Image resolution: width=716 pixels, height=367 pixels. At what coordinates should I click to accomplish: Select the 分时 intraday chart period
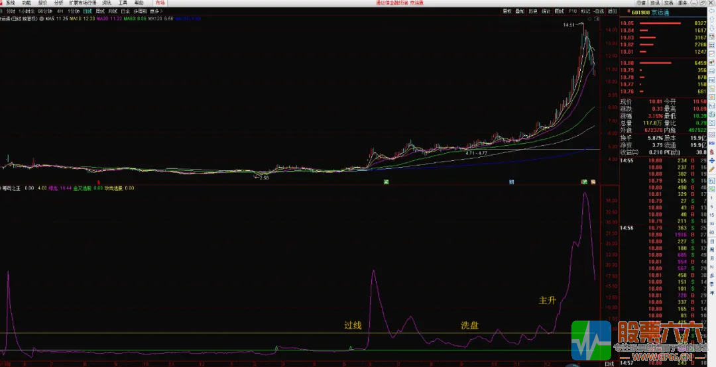pyautogui.click(x=11, y=11)
